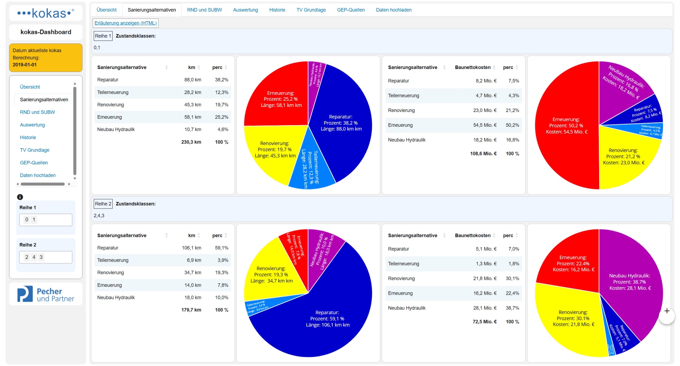Sort Reihe 2 length table by km
The height and width of the screenshot is (366, 680).
point(199,235)
